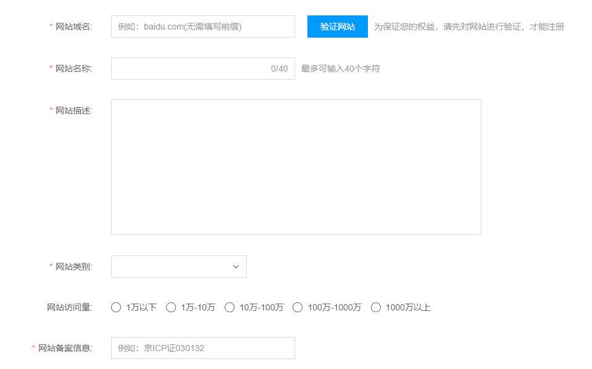This screenshot has width=592, height=369.
Task: Click inside the 网站描述 text area
Action: tap(296, 167)
